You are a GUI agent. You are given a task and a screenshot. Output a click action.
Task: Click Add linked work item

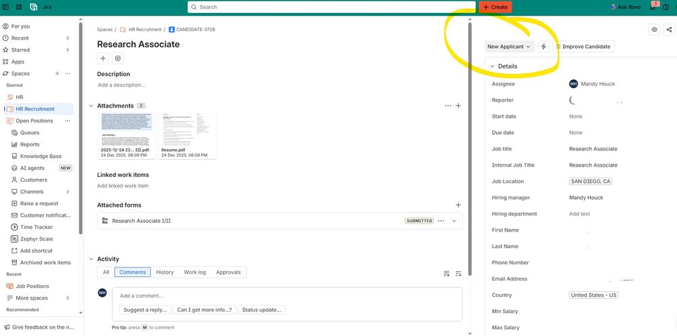click(123, 186)
